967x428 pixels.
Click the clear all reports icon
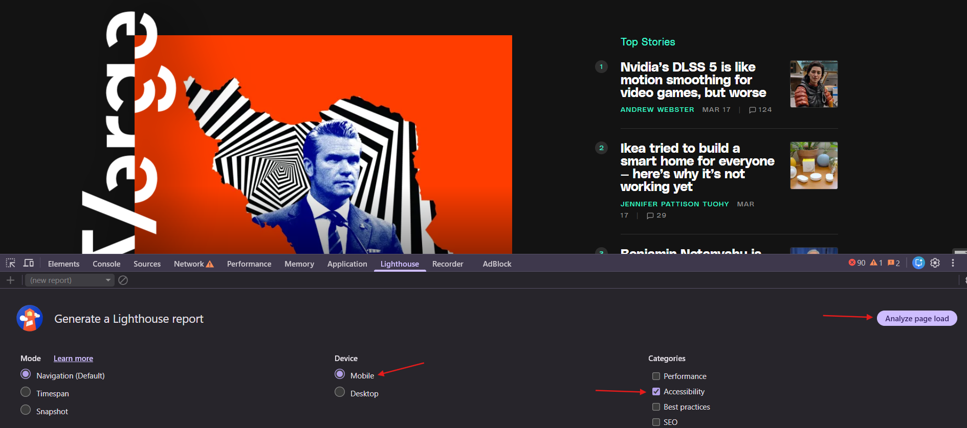(123, 280)
